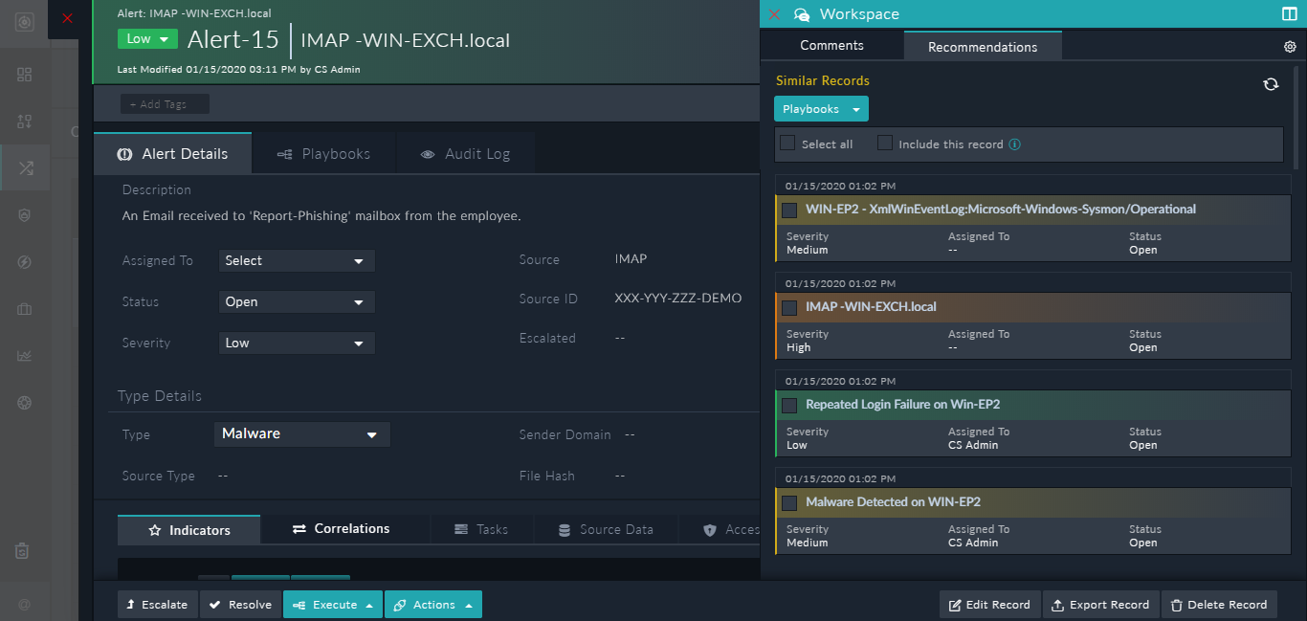Click the Similar Records heading
The height and width of the screenshot is (621, 1307).
click(823, 81)
